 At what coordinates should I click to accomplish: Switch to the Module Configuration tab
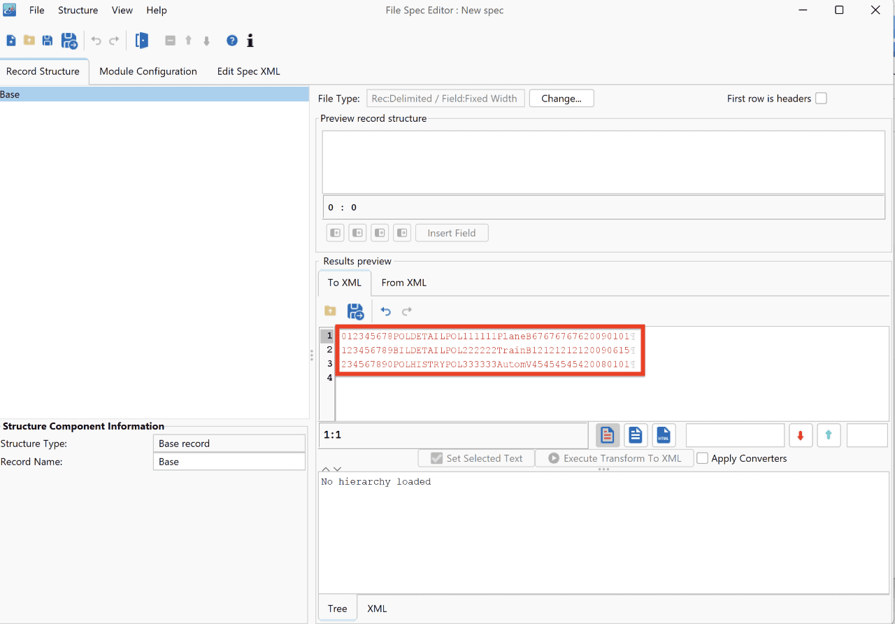tap(148, 71)
